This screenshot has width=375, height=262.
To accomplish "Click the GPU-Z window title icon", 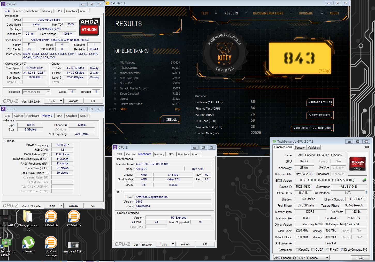I will (274, 141).
